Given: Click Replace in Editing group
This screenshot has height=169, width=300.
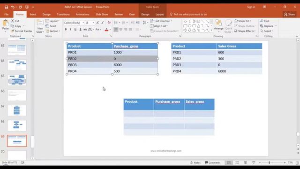Looking at the screenshot, I should (x=268, y=26).
